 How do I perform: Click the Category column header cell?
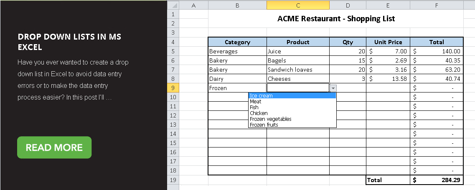pyautogui.click(x=237, y=42)
